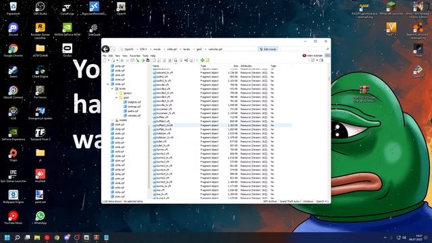The image size is (432, 243).
Task: Toggle Edit mode in OpenIV
Action: (268, 49)
